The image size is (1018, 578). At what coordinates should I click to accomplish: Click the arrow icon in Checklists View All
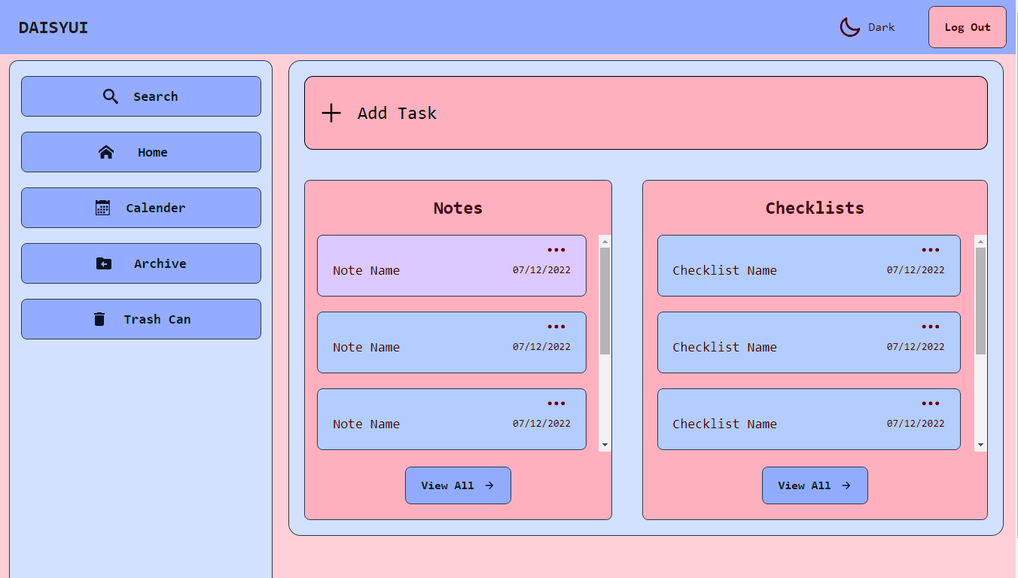pos(846,485)
